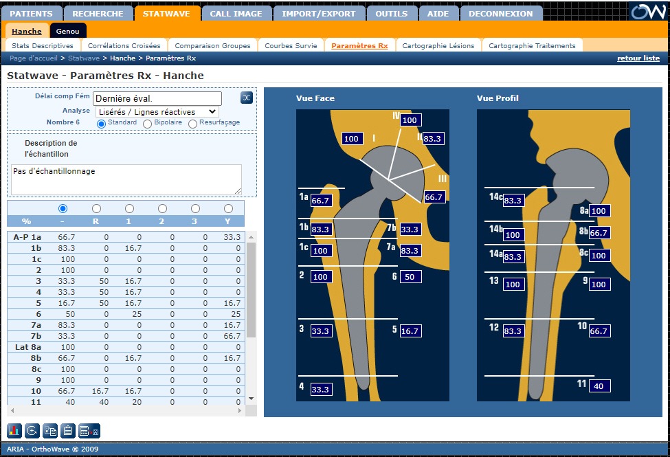The width and height of the screenshot is (670, 457).
Task: Click the retour liste link
Action: tap(638, 58)
